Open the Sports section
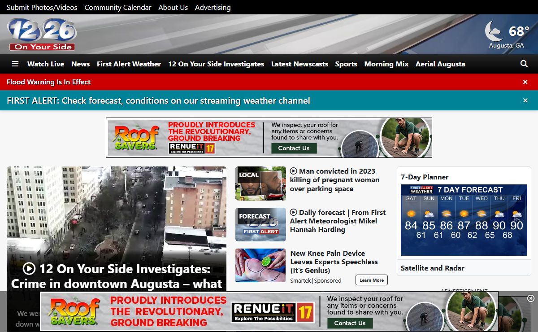The height and width of the screenshot is (332, 538). 346,64
